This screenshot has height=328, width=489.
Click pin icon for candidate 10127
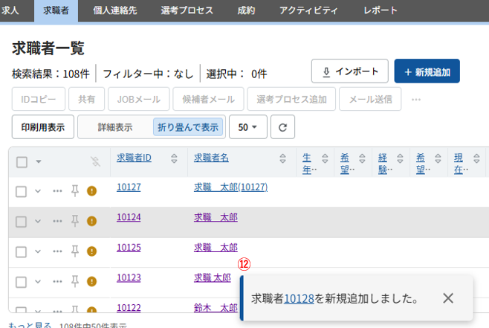(x=74, y=190)
